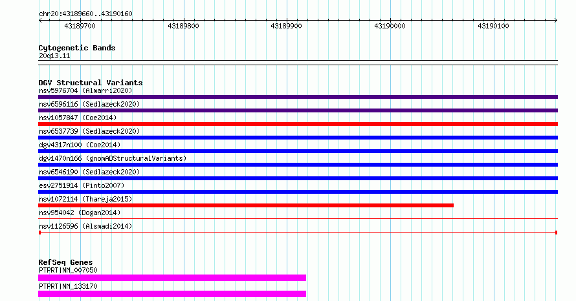The image size is (576, 301).
Task: Select the nsv1126596 (Alsmadi2014) label
Action: (x=85, y=226)
